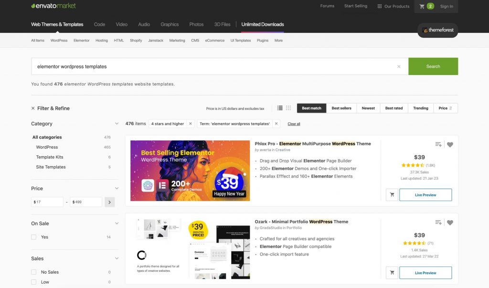
Task: Open the Elementor category tab
Action: click(81, 41)
